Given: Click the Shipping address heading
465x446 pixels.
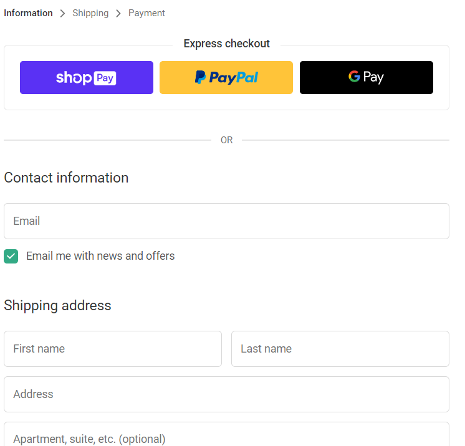Looking at the screenshot, I should (x=57, y=305).
